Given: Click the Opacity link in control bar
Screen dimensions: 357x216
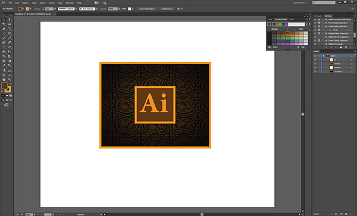Looking at the screenshot, I should (103, 9).
